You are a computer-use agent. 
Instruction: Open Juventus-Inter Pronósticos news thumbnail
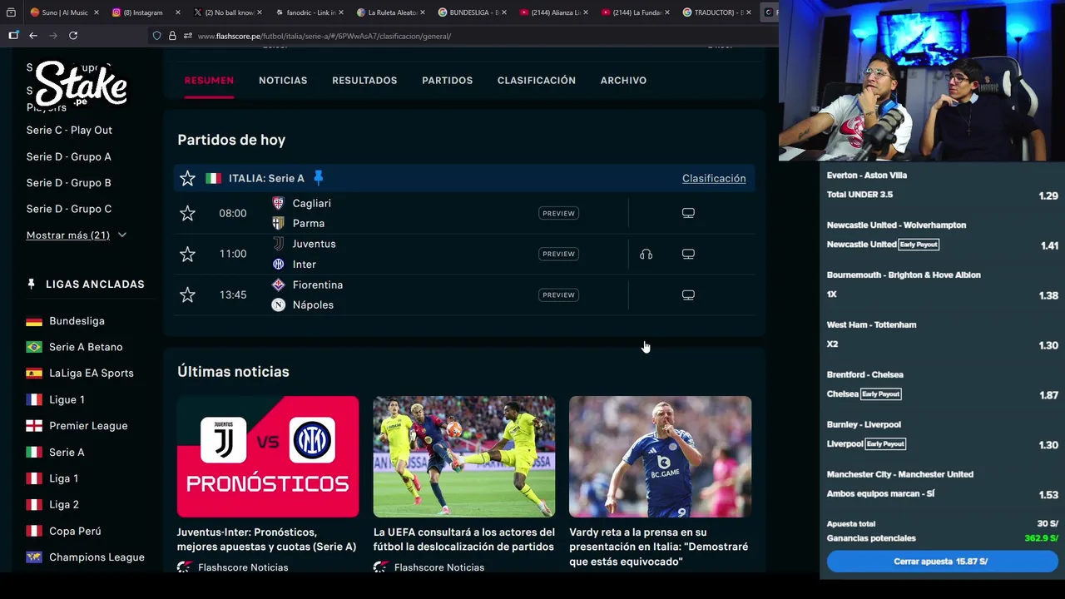[268, 457]
